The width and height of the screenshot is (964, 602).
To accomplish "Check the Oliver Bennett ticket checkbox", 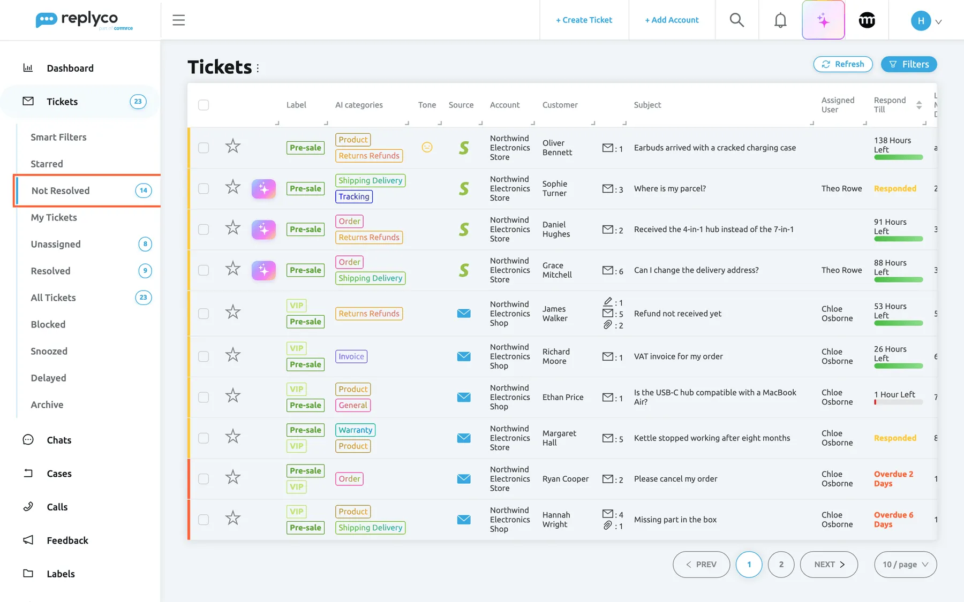I will pos(204,148).
